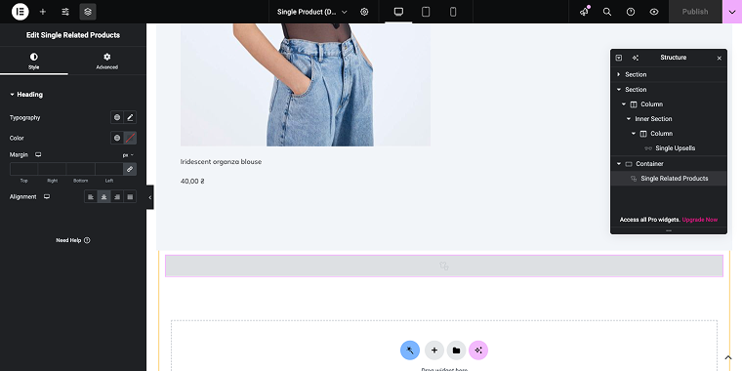
Task: Open the Heading color picker swatch
Action: pyautogui.click(x=130, y=138)
